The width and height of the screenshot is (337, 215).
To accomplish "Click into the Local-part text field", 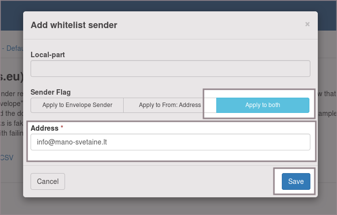I will tap(170, 69).
